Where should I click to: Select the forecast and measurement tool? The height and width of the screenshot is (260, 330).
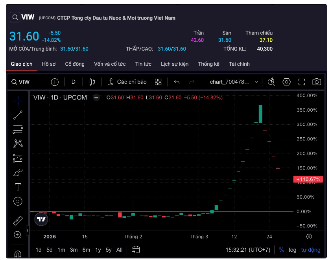(18, 158)
